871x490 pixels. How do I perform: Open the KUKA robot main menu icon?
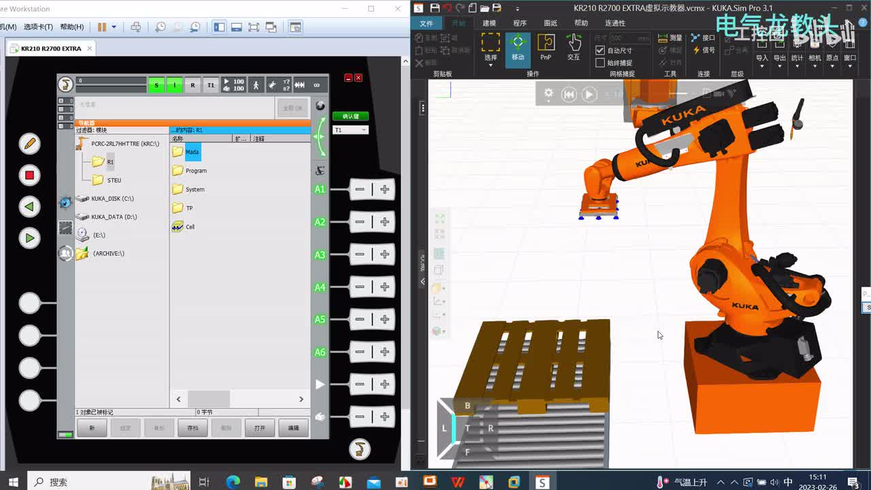tap(65, 84)
